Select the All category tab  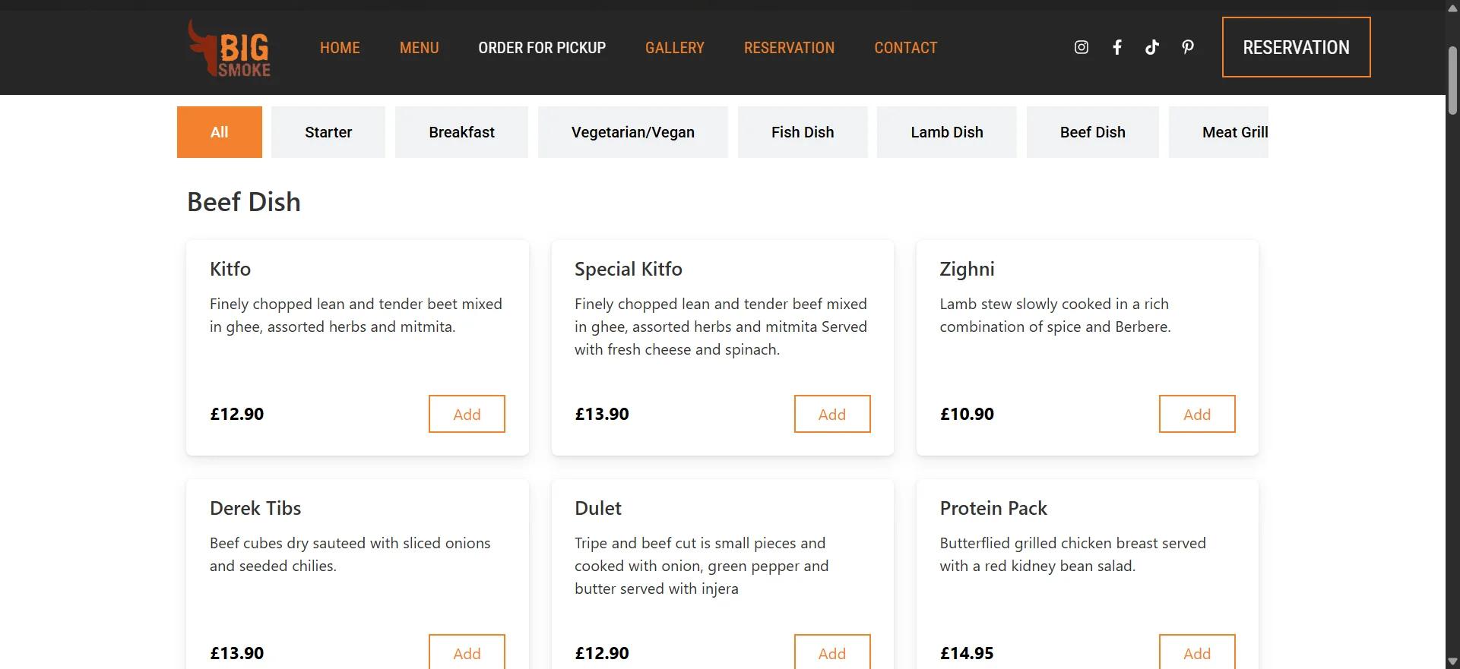pos(220,132)
